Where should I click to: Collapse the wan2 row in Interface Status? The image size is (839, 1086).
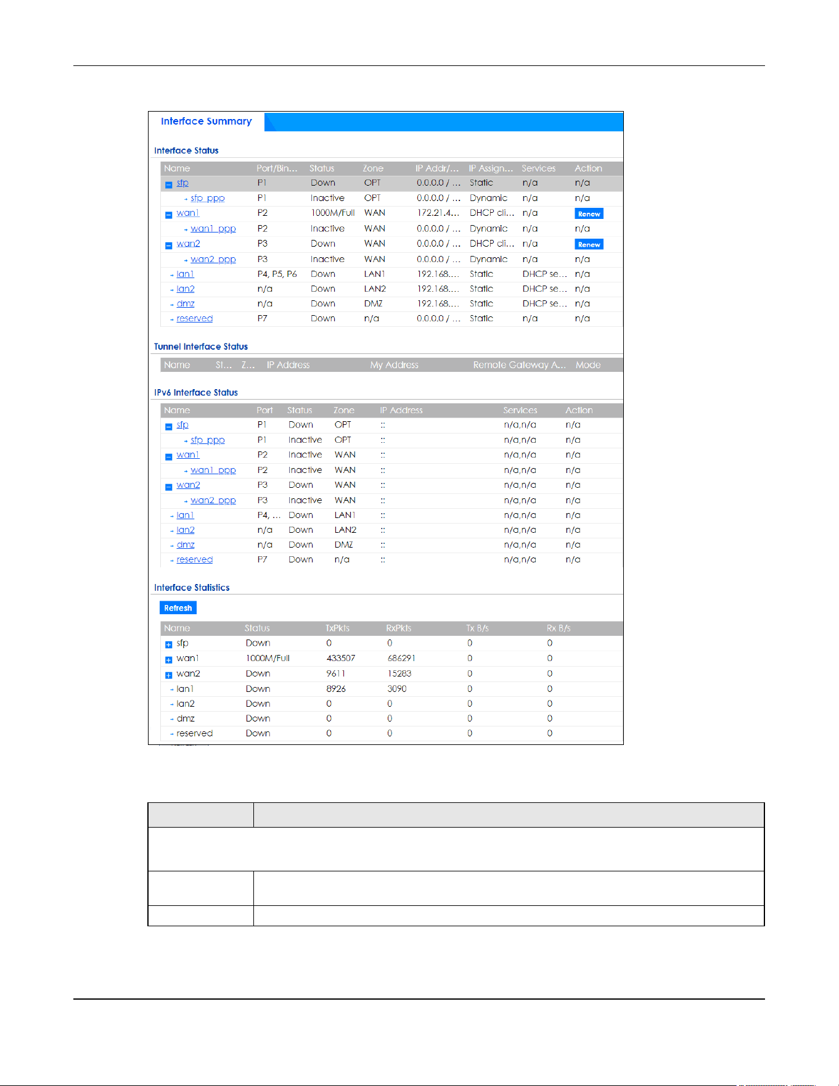pos(168,245)
